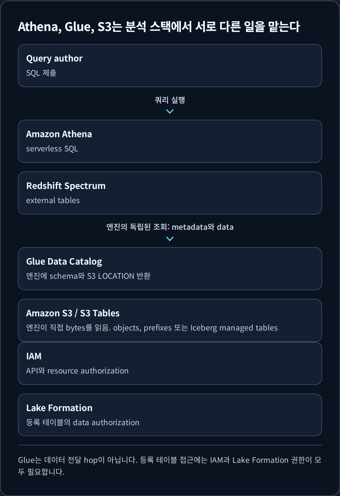Image resolution: width=340 pixels, height=496 pixels.
Task: Click the 'external tables' subtitle
Action: click(x=53, y=200)
